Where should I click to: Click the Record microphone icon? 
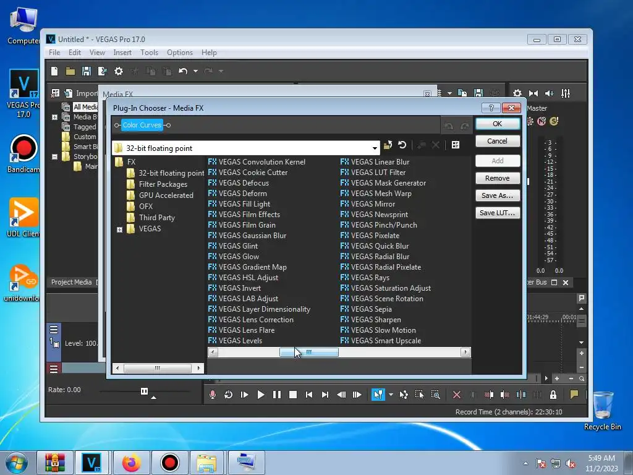(213, 395)
